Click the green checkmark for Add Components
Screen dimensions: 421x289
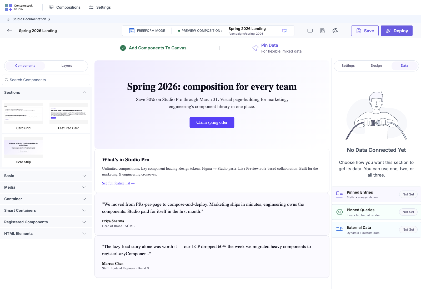[x=123, y=48]
